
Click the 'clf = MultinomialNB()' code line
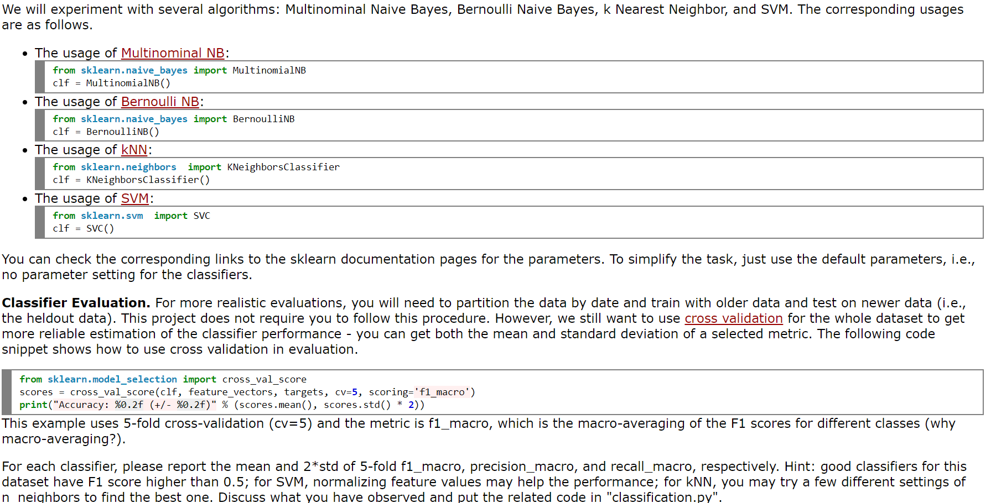pos(112,83)
